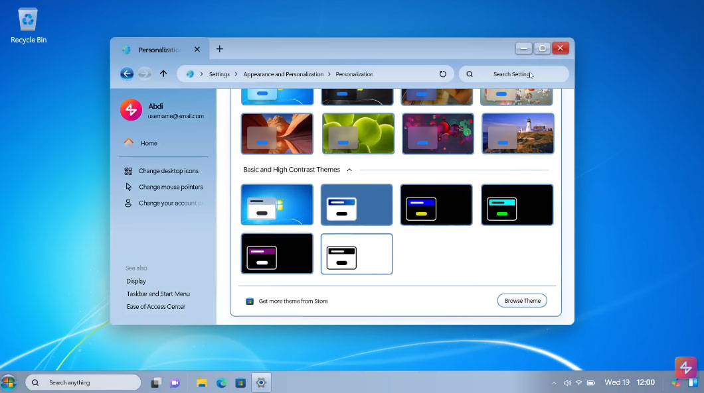Click the back navigation arrow

(127, 74)
